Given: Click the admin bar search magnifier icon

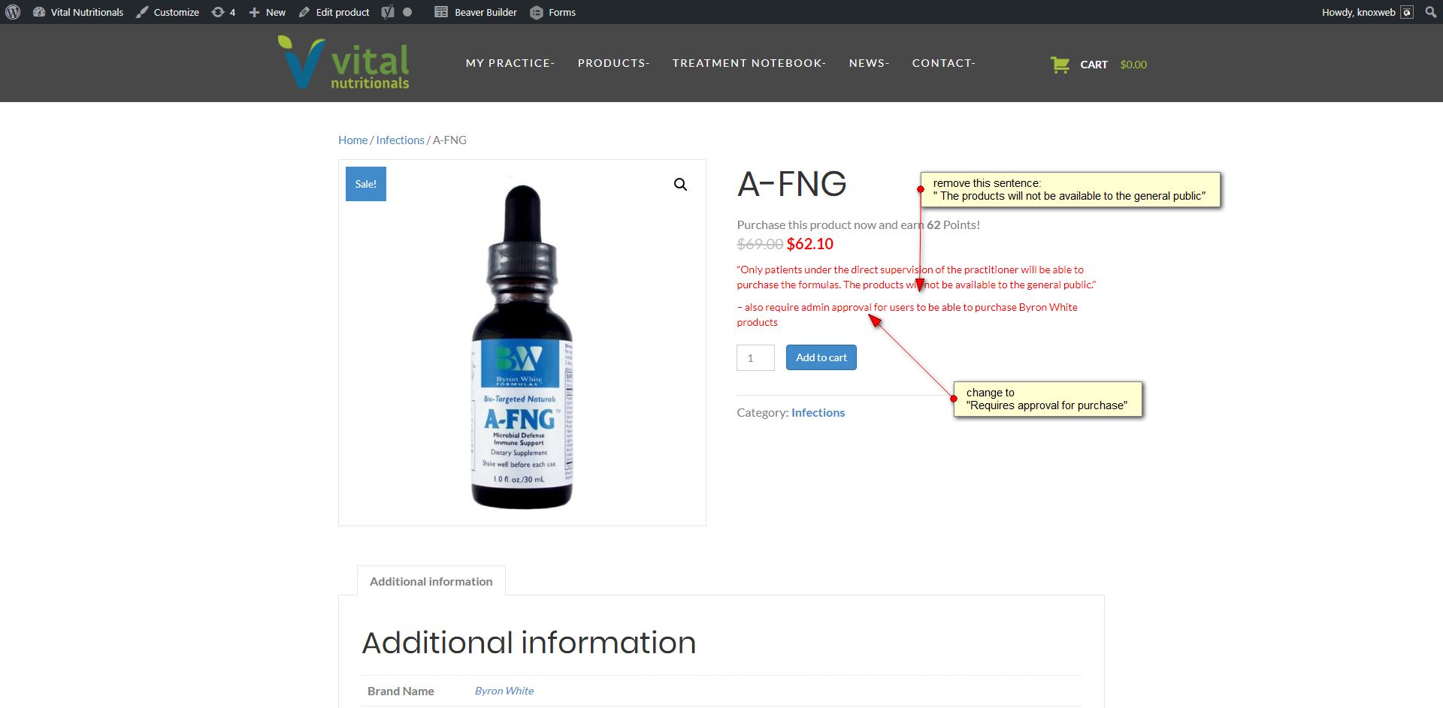Looking at the screenshot, I should pos(1431,12).
